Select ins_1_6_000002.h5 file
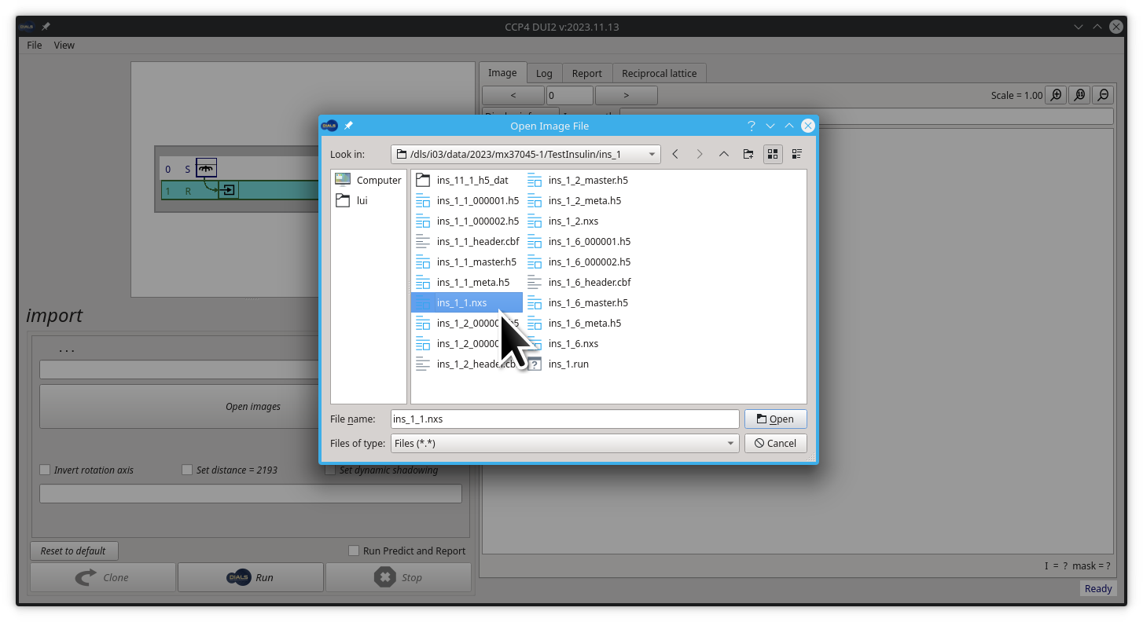 (579, 262)
